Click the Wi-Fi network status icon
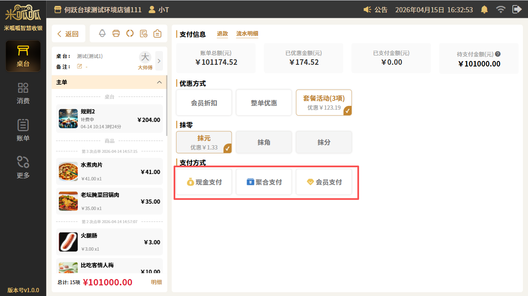The width and height of the screenshot is (528, 296). 501,9
